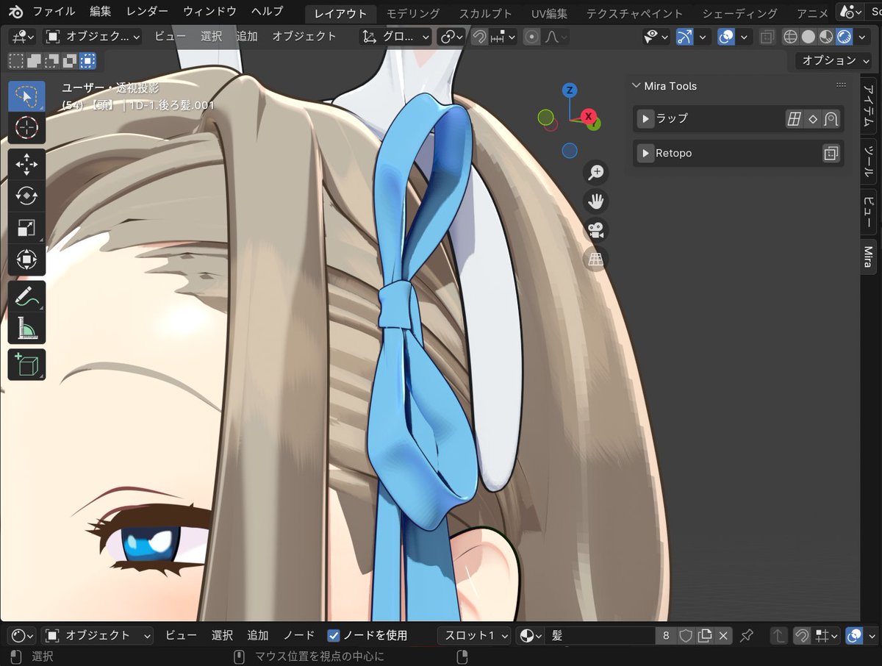Viewport: 882px width, 666px height.
Task: Click Mira wrap diamond icon
Action: click(813, 118)
